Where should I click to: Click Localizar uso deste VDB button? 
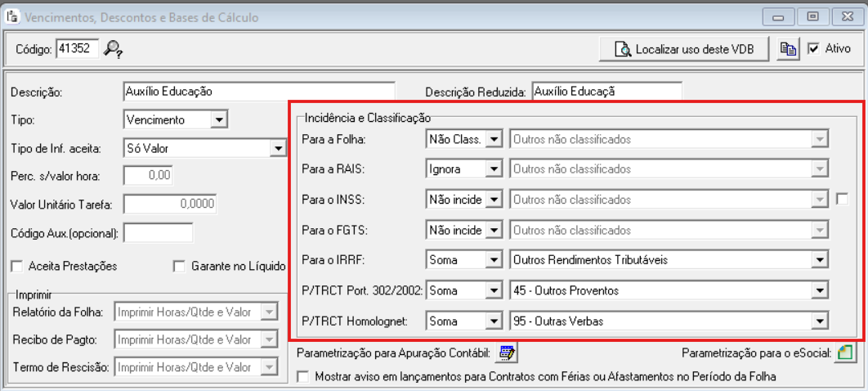(x=683, y=50)
